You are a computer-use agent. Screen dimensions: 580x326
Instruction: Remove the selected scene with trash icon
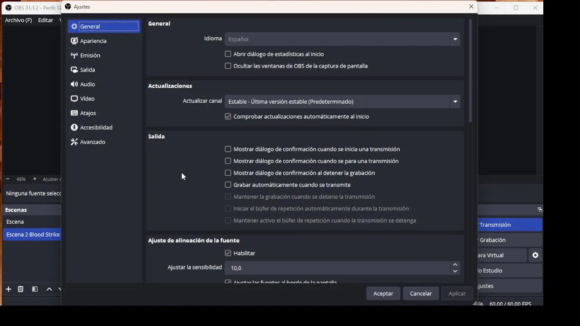20,289
